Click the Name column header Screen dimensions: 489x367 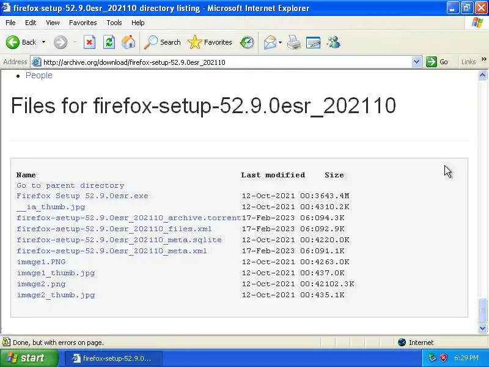tap(26, 175)
